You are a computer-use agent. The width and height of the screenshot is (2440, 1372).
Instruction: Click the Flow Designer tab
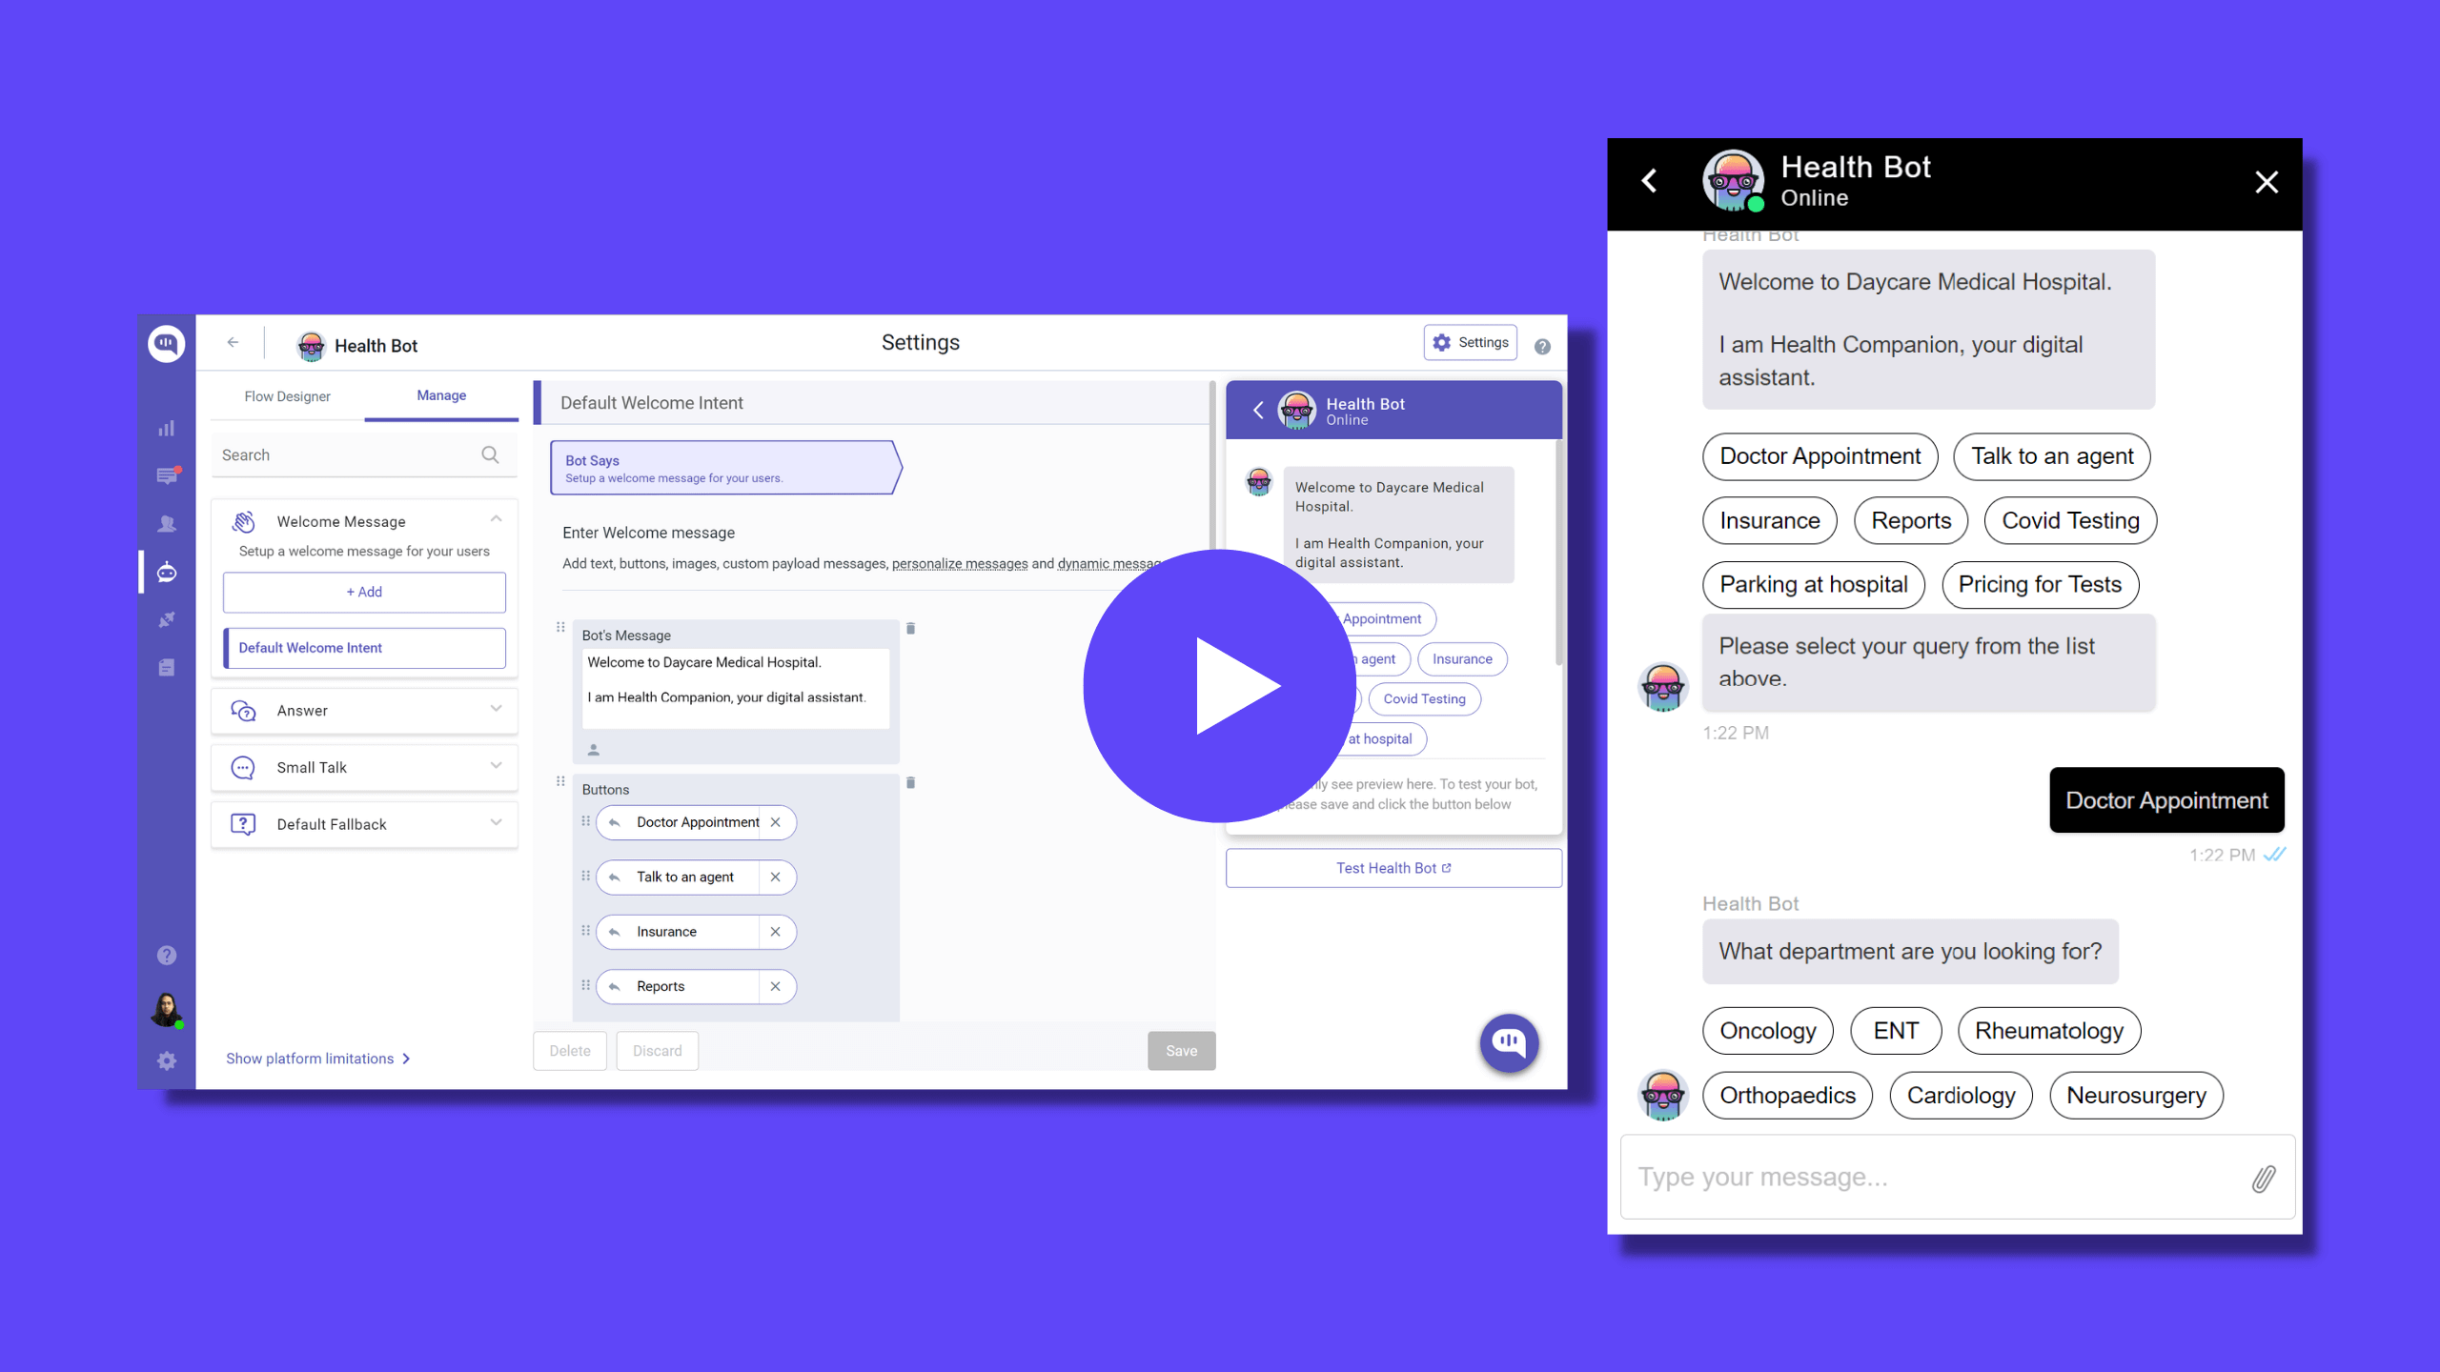(287, 395)
